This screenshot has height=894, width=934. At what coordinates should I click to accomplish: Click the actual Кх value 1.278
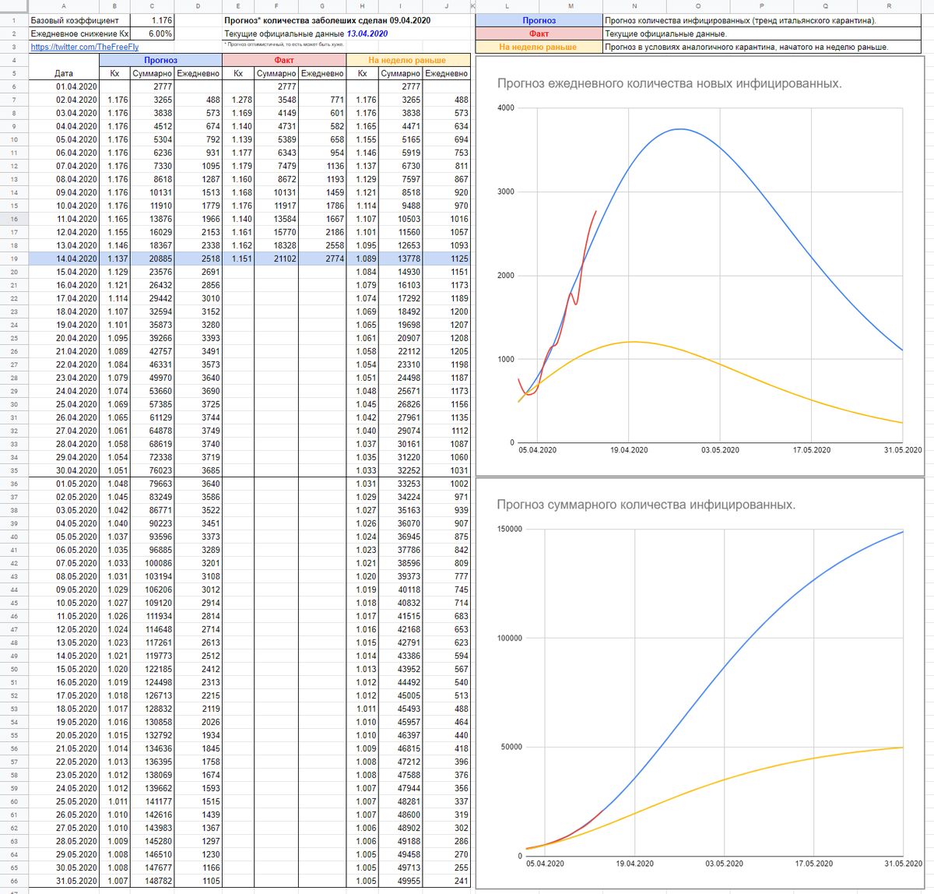(x=238, y=100)
